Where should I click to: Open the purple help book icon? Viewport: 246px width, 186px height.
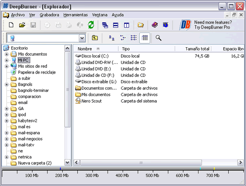(x=155, y=25)
